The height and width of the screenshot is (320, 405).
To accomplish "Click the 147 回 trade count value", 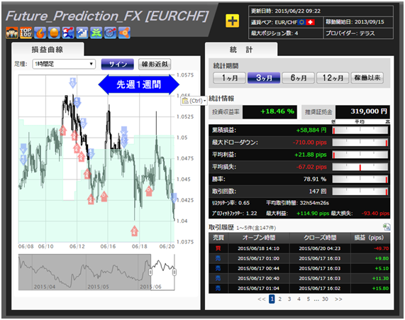I will (318, 192).
